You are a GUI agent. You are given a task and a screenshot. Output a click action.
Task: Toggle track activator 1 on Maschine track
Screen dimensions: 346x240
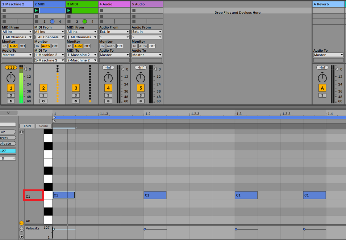click(x=11, y=88)
